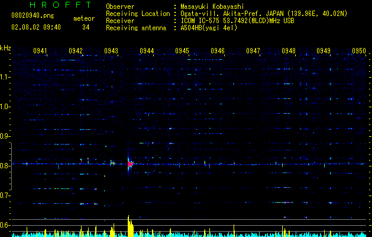Click the meteor count value 34
This screenshot has width=372, height=237.
(86, 27)
